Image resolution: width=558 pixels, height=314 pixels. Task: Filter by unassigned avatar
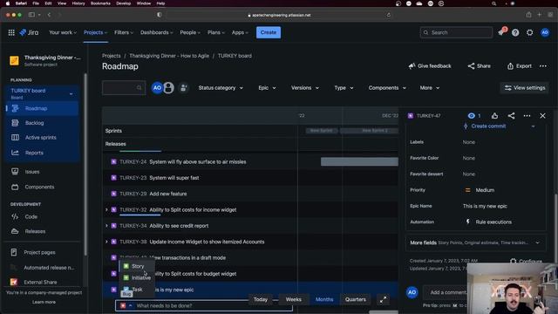[x=168, y=88]
